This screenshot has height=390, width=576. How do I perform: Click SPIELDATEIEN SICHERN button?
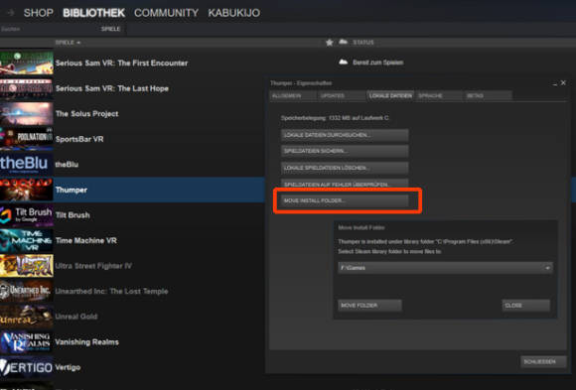345,151
